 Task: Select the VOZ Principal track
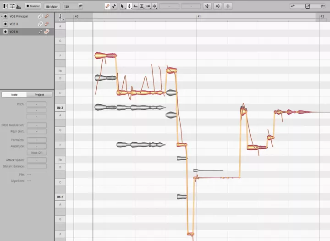[27, 16]
